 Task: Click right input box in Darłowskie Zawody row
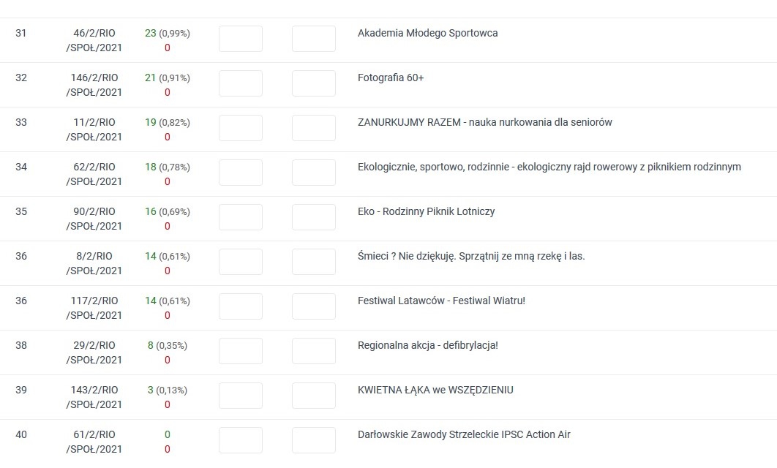(314, 440)
